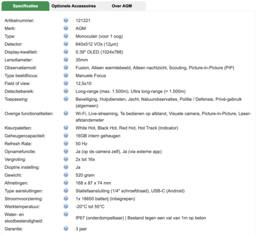Open help icon for Detectiebereik

(x=66, y=91)
